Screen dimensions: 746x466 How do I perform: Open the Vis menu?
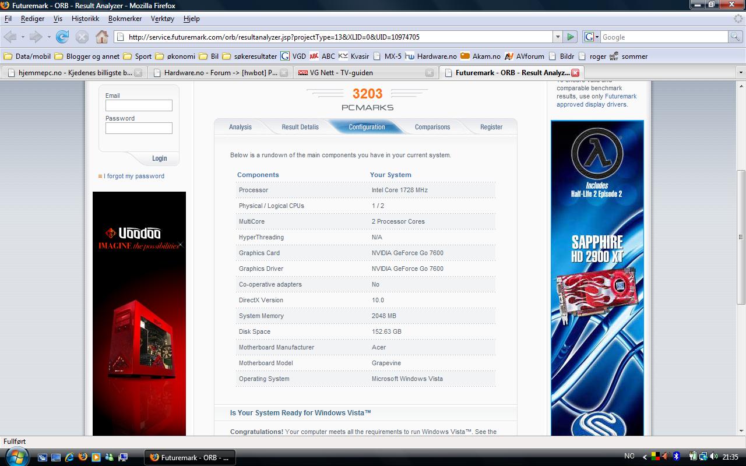[x=58, y=19]
